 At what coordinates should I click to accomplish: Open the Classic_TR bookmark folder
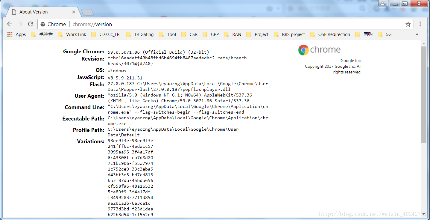tap(106, 34)
